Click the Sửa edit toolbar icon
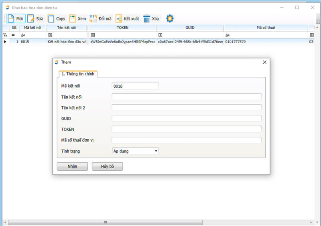 tap(31, 18)
